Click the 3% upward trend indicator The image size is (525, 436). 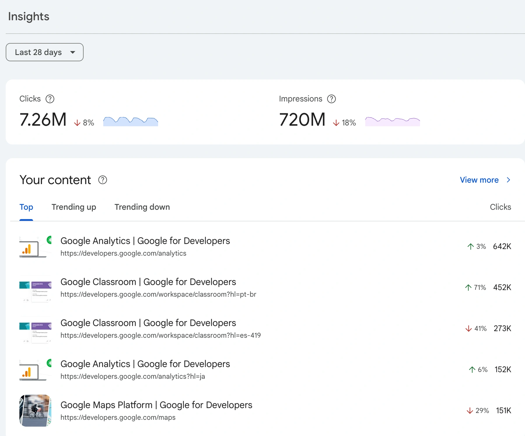(477, 246)
